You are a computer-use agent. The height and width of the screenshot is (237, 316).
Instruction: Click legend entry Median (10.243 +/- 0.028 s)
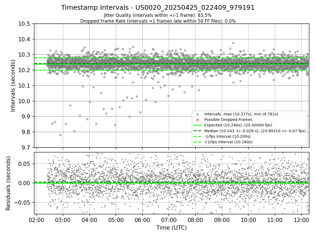coord(255,131)
